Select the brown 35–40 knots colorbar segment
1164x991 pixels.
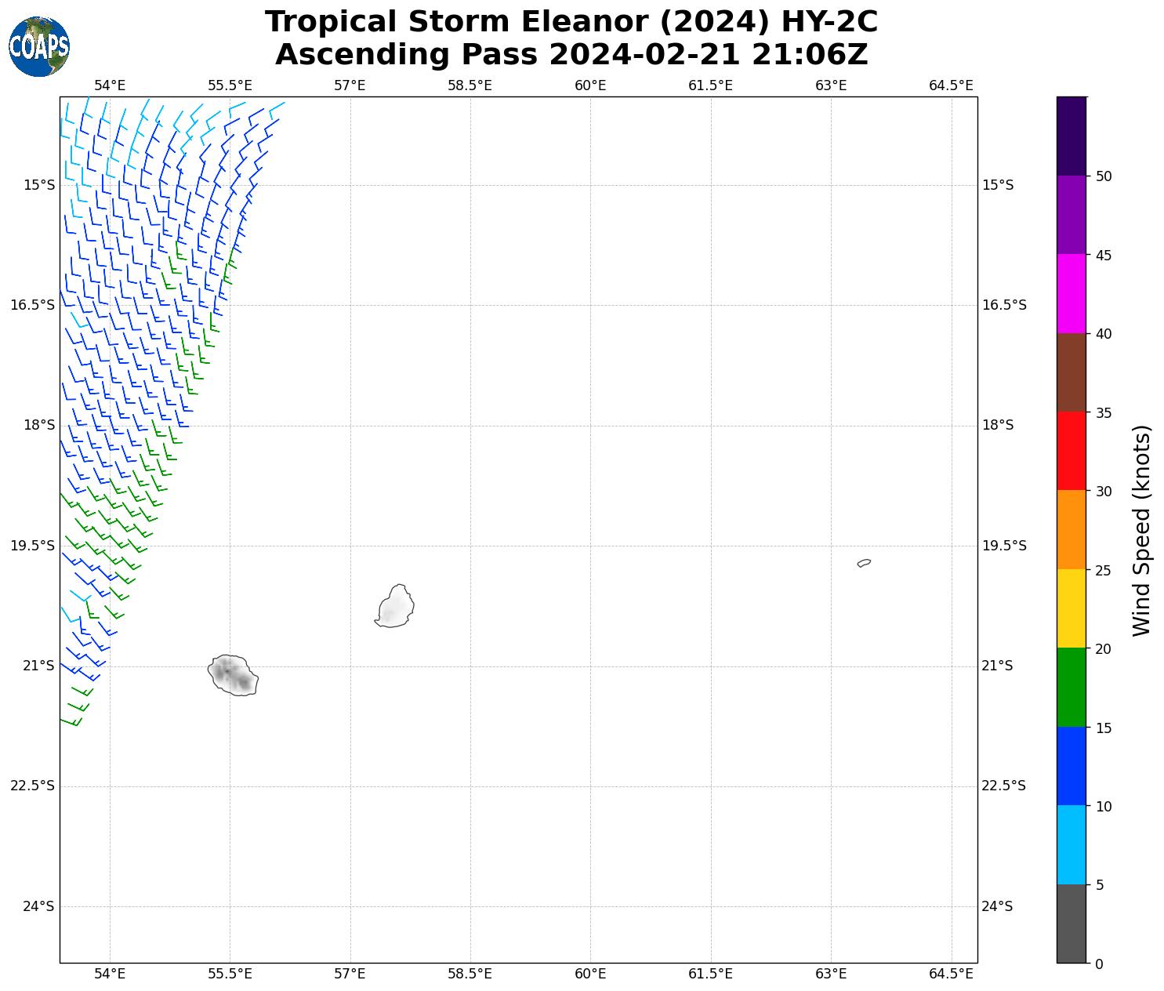click(x=1071, y=372)
